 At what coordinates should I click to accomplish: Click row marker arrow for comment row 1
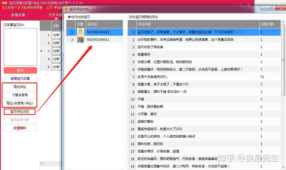pyautogui.click(x=129, y=32)
